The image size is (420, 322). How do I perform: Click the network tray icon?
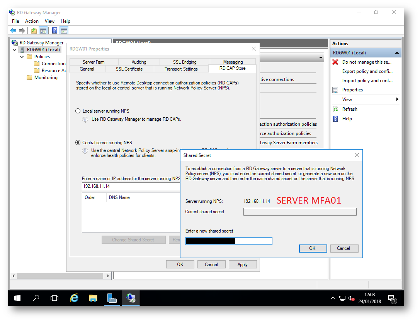pyautogui.click(x=342, y=298)
